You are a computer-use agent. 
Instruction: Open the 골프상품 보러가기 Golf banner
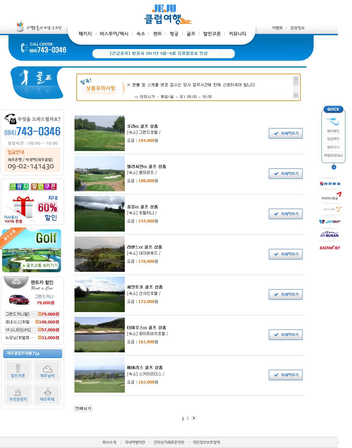(32, 250)
